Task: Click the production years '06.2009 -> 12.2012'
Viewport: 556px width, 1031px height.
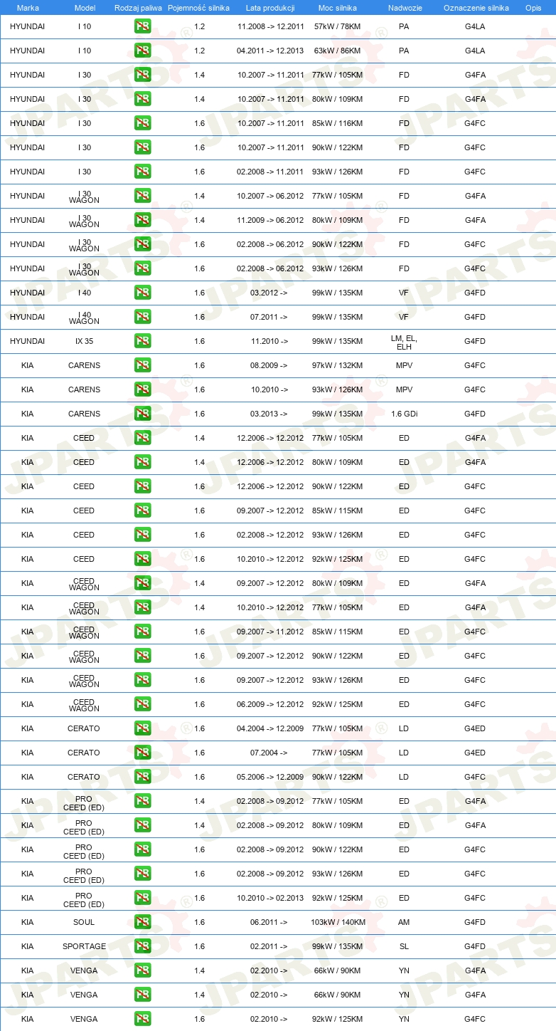Action: pyautogui.click(x=270, y=704)
